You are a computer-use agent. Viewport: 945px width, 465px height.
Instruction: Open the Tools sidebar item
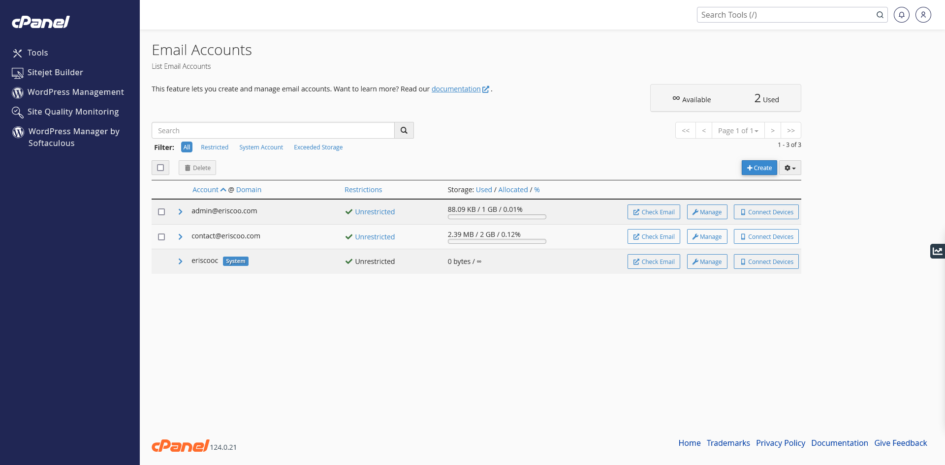coord(37,53)
